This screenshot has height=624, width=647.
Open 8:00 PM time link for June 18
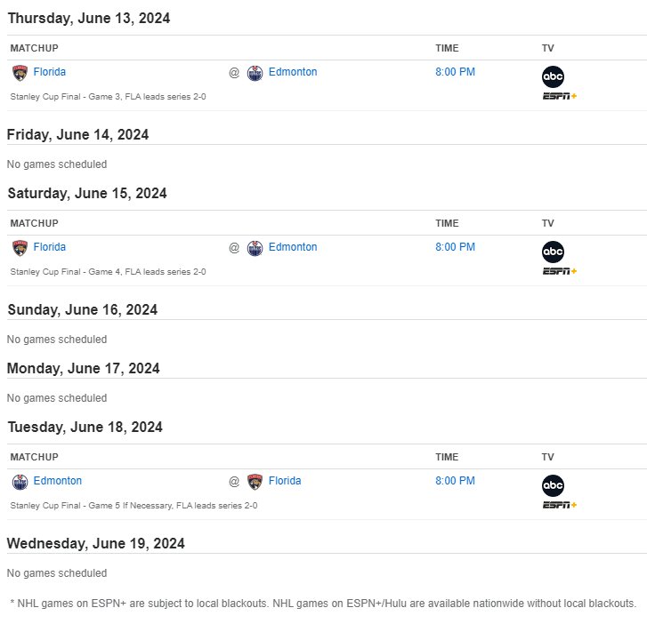(455, 481)
